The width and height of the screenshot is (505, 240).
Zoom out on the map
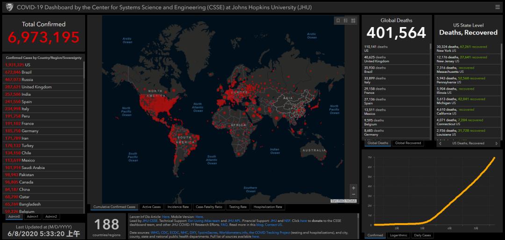tap(353, 194)
